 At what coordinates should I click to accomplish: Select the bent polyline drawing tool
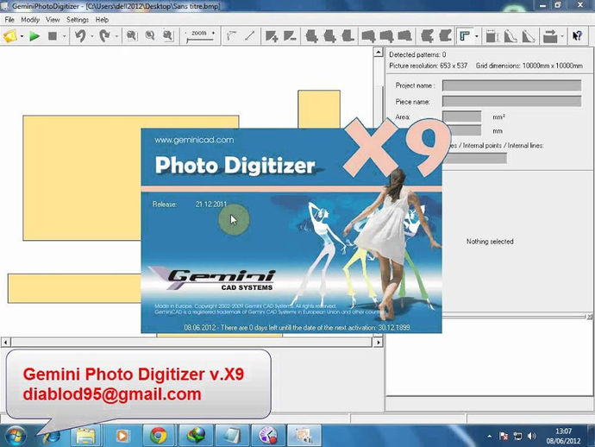click(231, 36)
